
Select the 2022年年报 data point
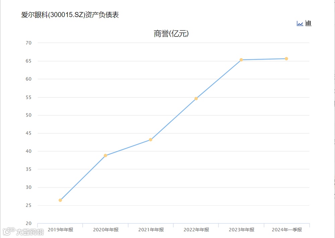tap(196, 98)
